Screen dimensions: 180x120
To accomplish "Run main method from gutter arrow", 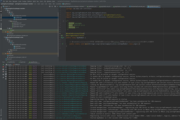I will tap(63, 44).
